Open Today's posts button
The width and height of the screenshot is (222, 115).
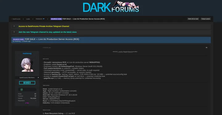pos(206,19)
